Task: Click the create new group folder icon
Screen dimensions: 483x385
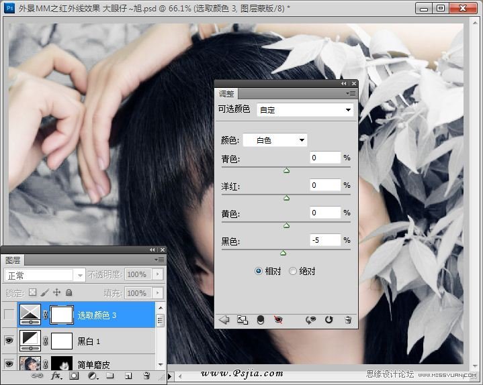Action: (109, 376)
